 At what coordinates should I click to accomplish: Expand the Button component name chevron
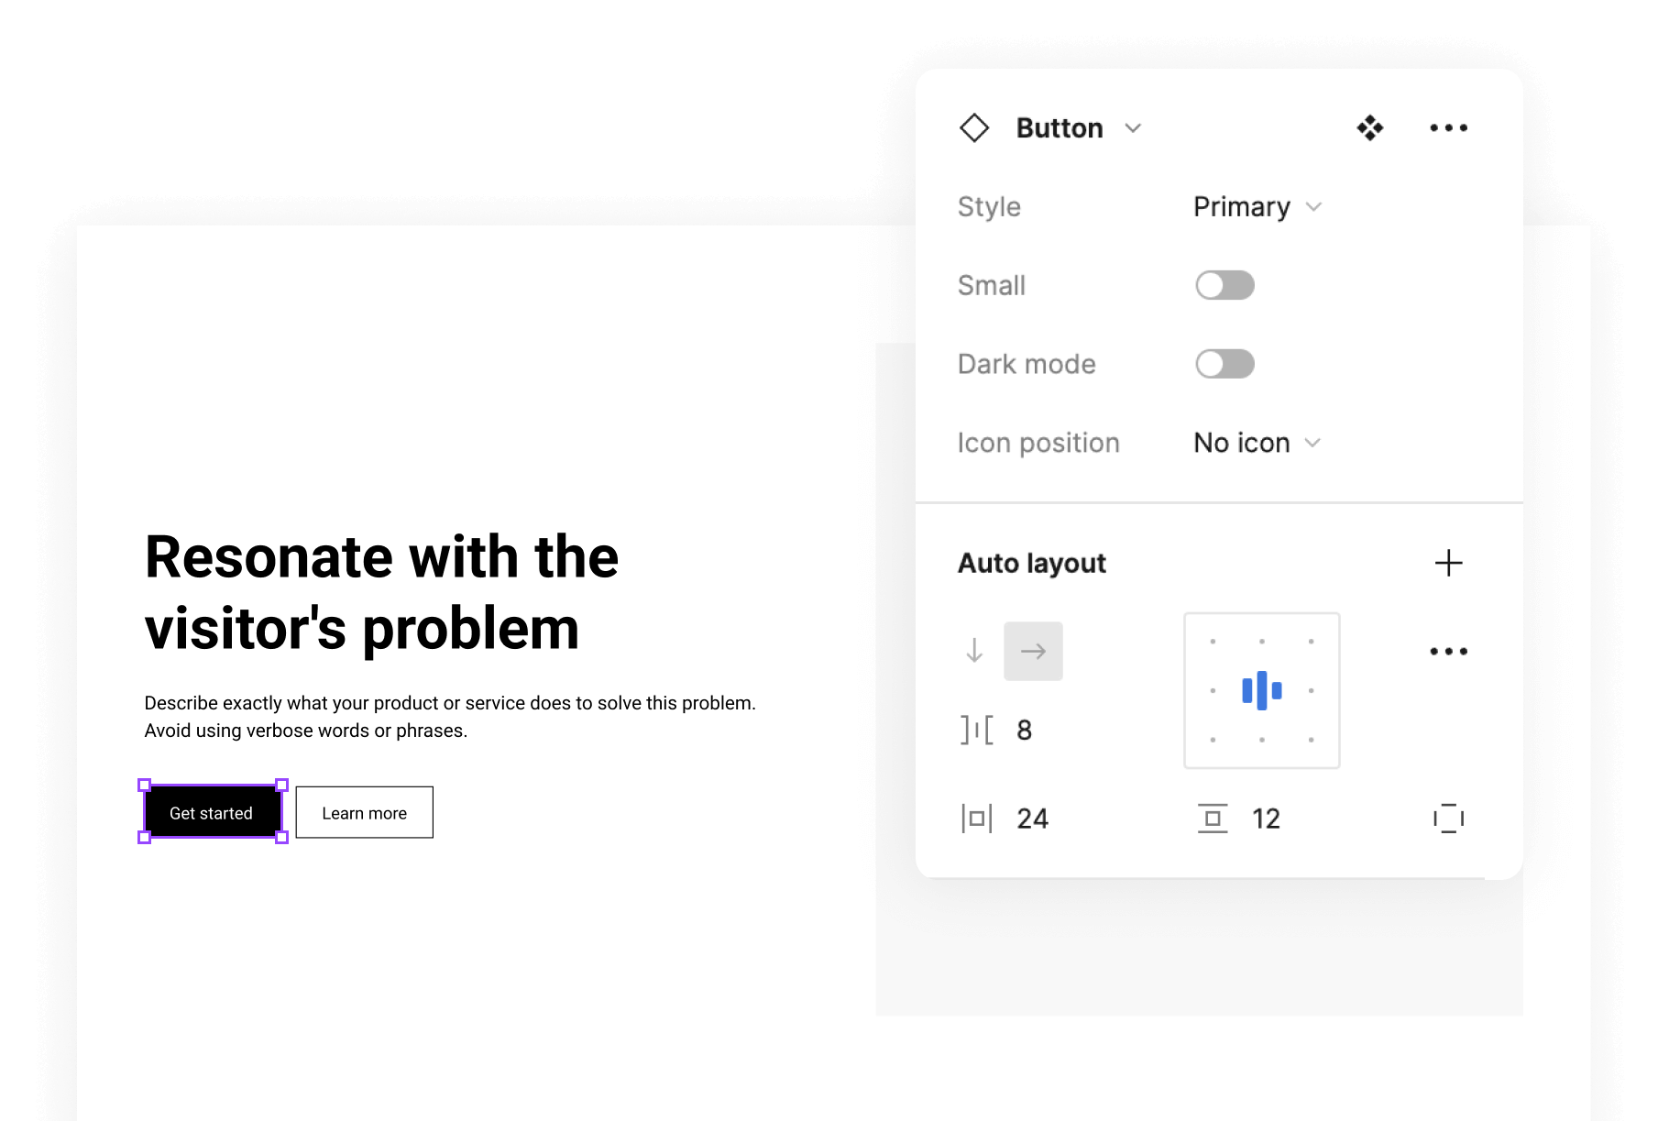[x=1134, y=128]
